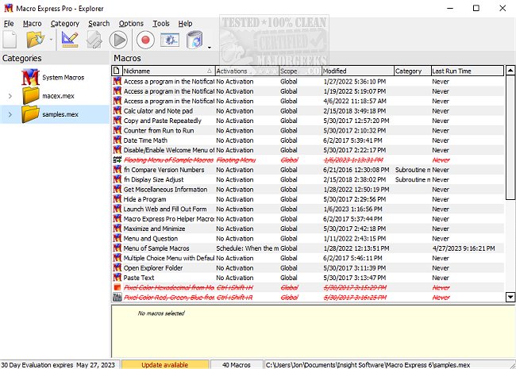Open the File menu
Screen dimensions: 516x369
coord(9,24)
